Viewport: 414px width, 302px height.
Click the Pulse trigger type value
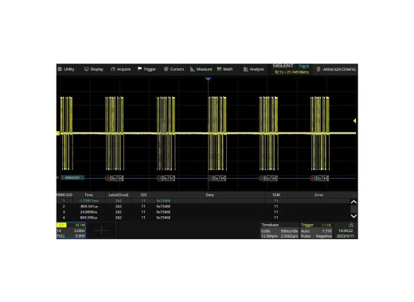[x=306, y=236]
